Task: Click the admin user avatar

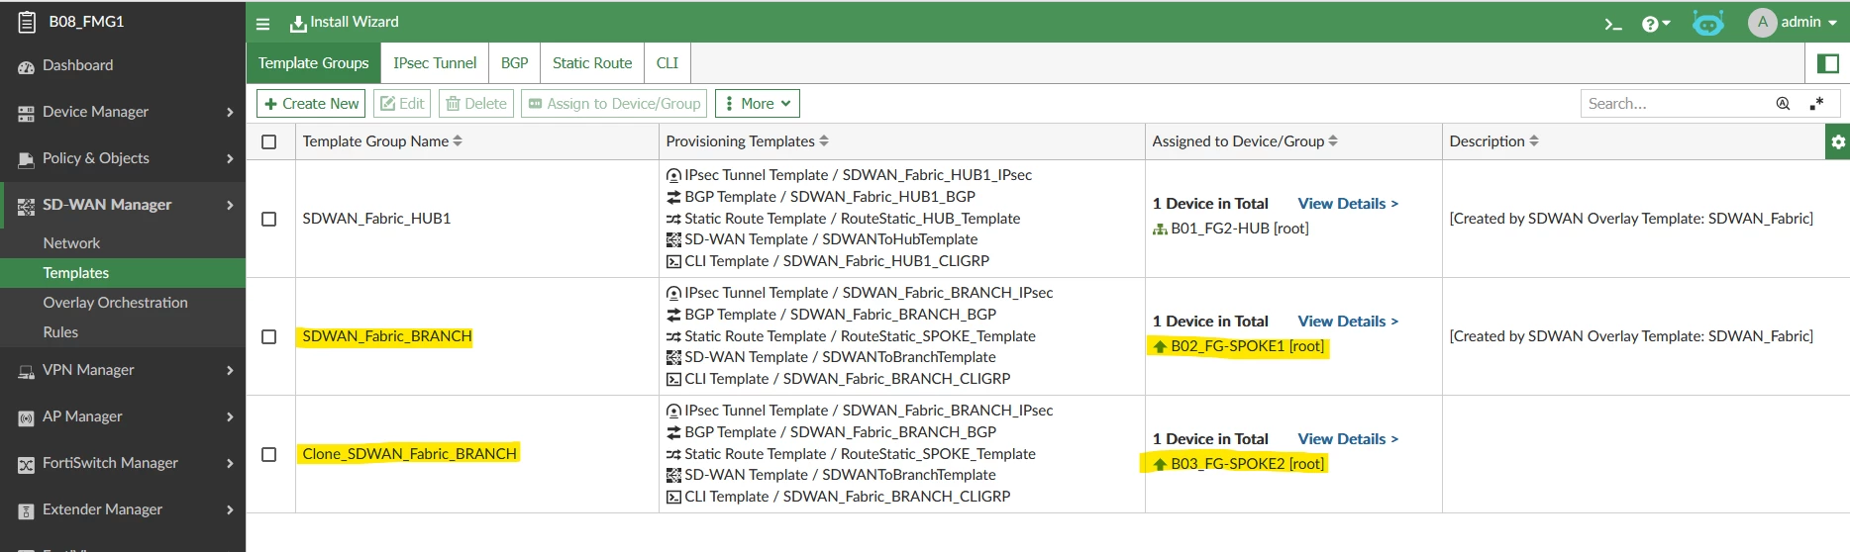Action: point(1763,22)
